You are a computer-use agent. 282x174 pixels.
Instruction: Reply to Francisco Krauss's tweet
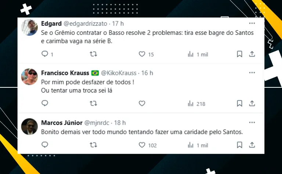45,104
